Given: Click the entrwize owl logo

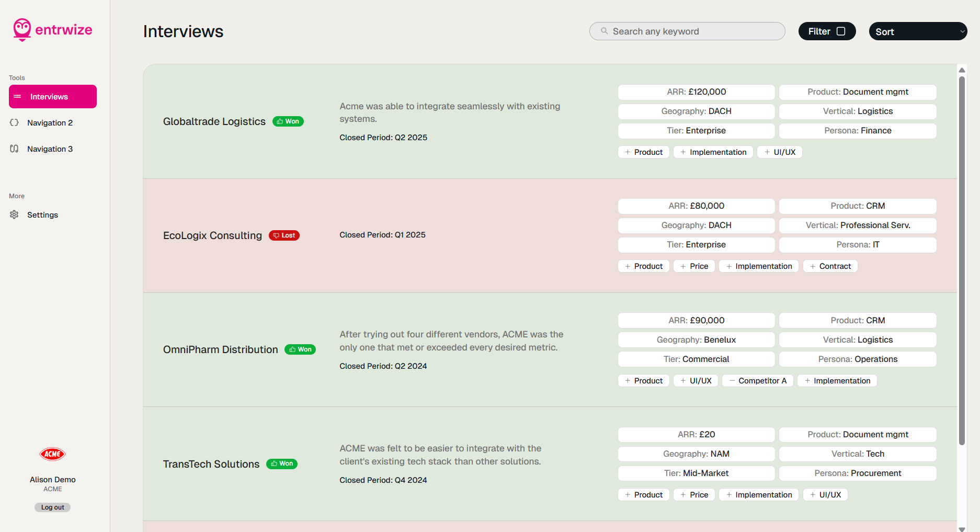Looking at the screenshot, I should (22, 30).
